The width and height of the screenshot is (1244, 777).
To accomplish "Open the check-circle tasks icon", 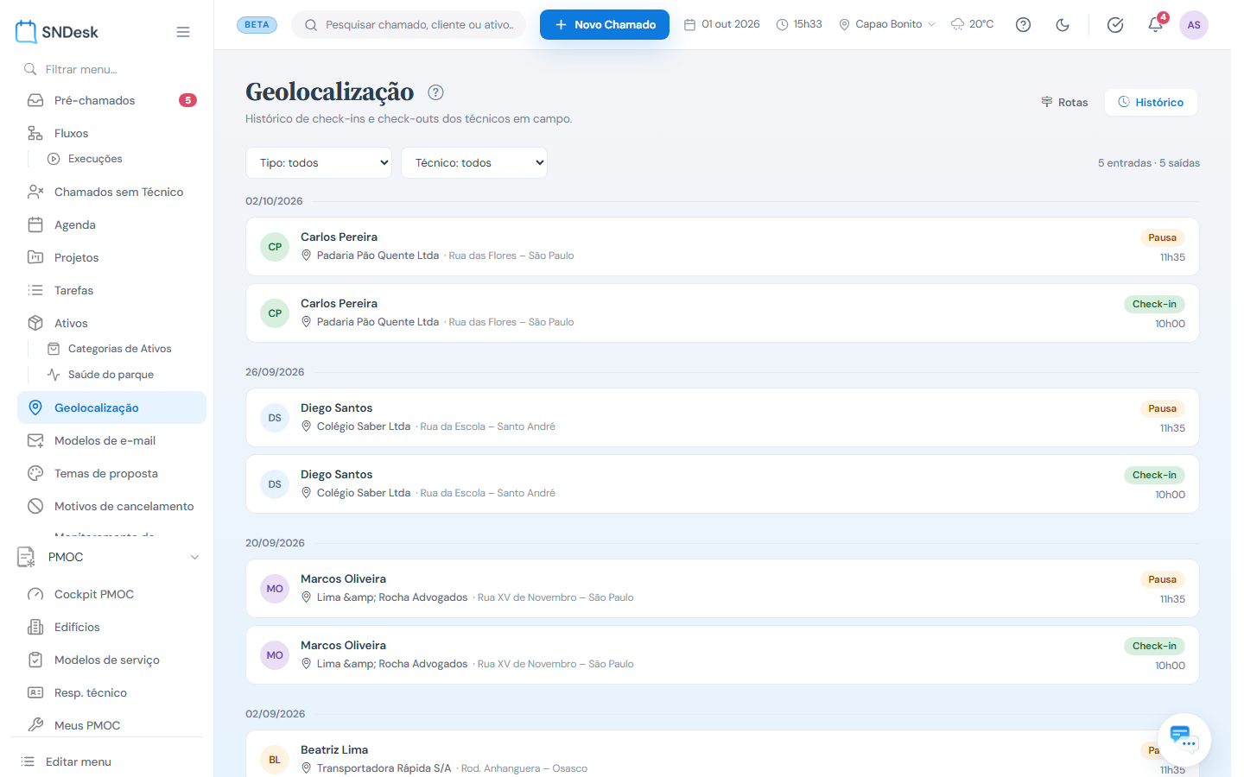I will (x=1115, y=25).
